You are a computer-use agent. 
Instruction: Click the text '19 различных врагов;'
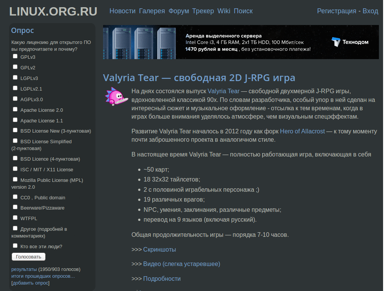coord(174,200)
